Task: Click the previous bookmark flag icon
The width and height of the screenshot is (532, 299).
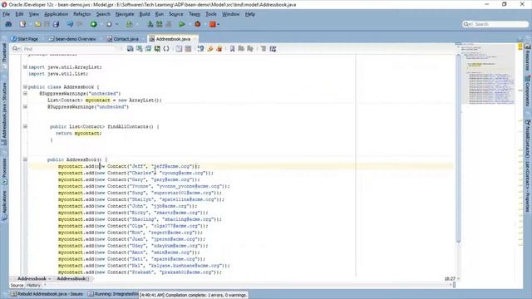Action: [250, 49]
